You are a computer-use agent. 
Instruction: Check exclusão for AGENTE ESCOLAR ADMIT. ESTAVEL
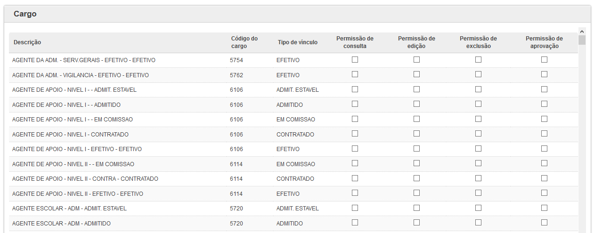[478, 208]
